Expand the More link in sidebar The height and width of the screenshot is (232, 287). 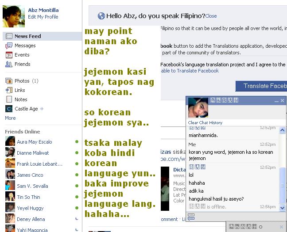point(10,118)
